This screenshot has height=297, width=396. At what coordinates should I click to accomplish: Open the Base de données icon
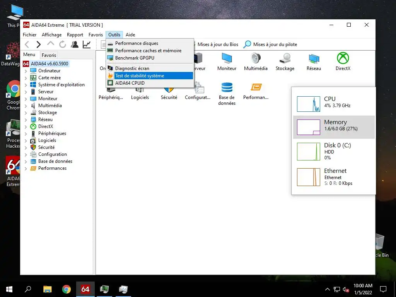[x=227, y=94]
